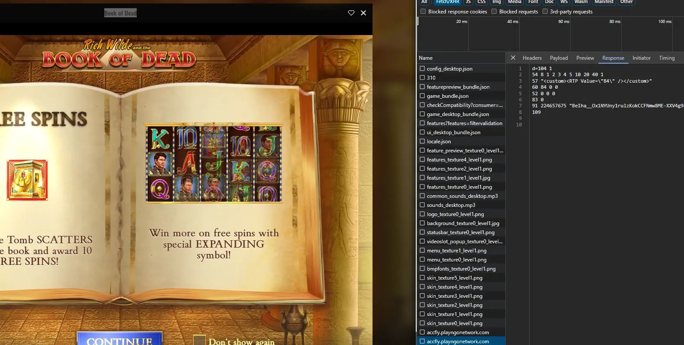Select the Response tab

[x=613, y=58]
